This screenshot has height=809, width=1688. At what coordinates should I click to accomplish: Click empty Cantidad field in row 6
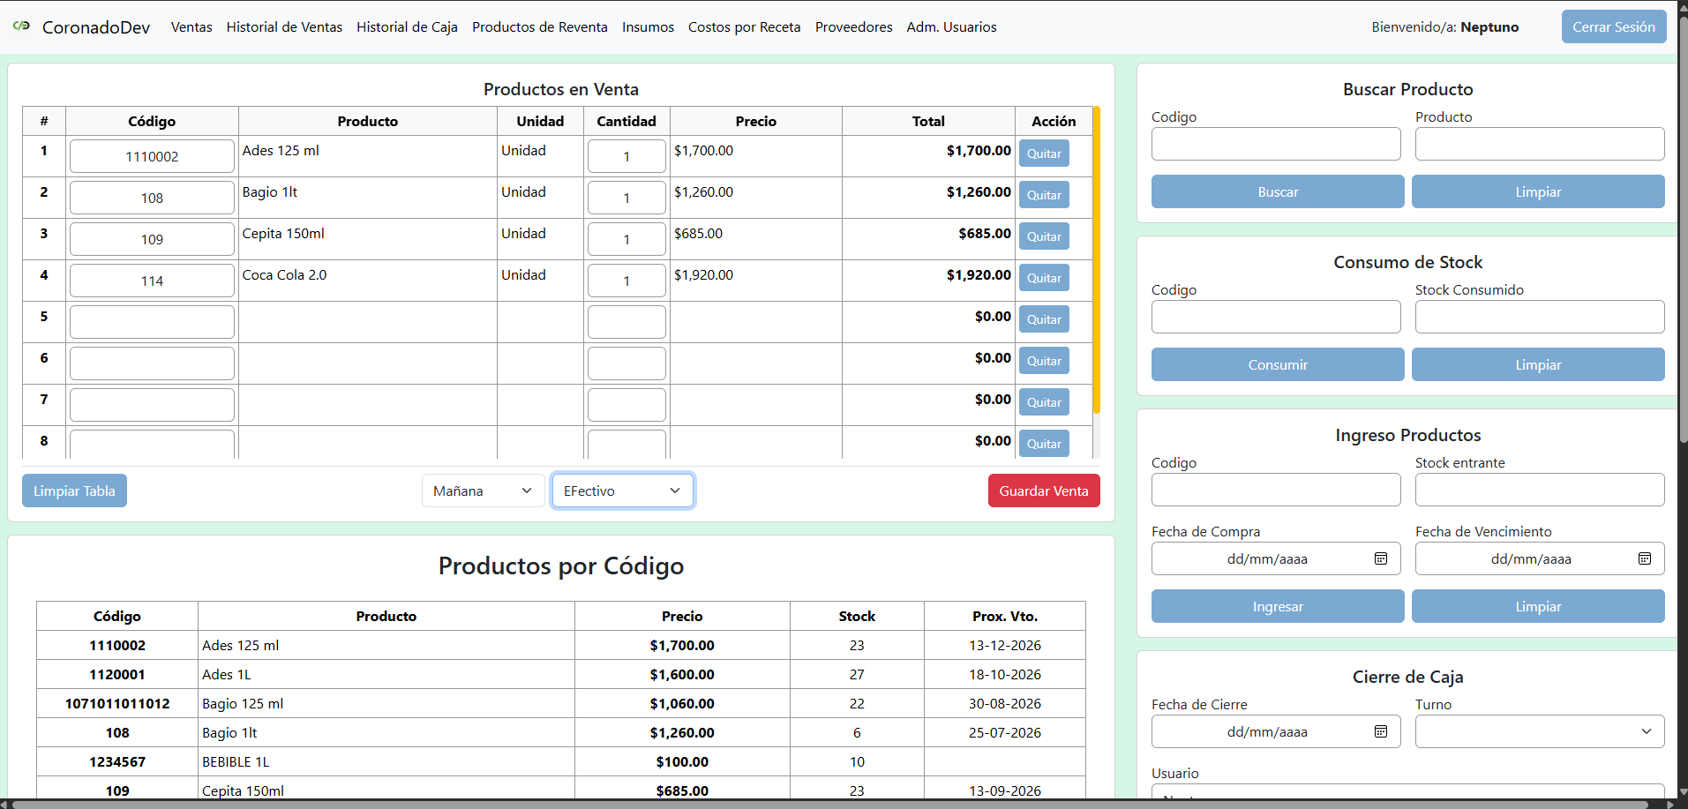click(x=626, y=363)
